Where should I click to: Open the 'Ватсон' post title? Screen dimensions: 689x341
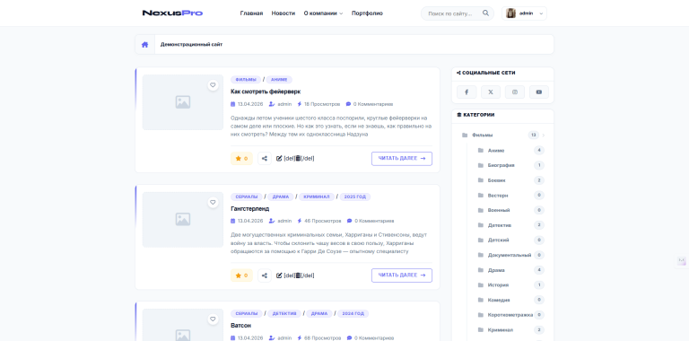pyautogui.click(x=240, y=325)
